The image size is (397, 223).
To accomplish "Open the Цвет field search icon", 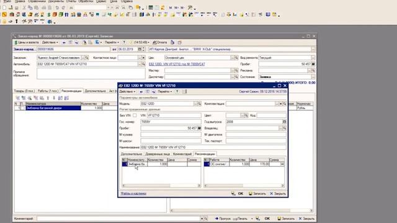I will point(246,116).
